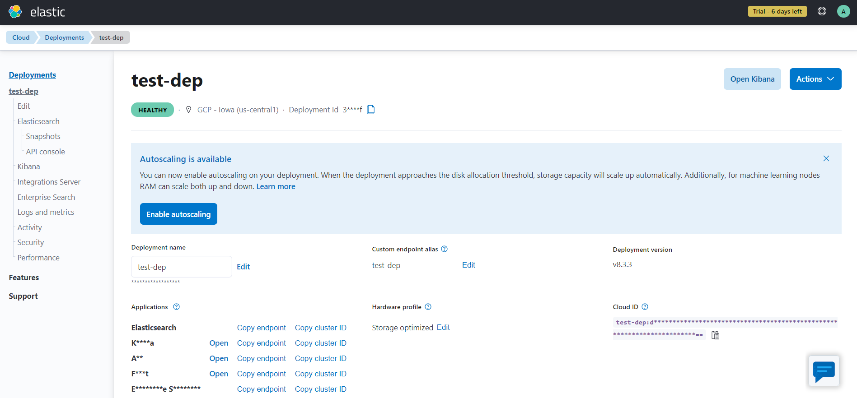Click the Deployment name input field
The image size is (857, 398).
point(181,267)
